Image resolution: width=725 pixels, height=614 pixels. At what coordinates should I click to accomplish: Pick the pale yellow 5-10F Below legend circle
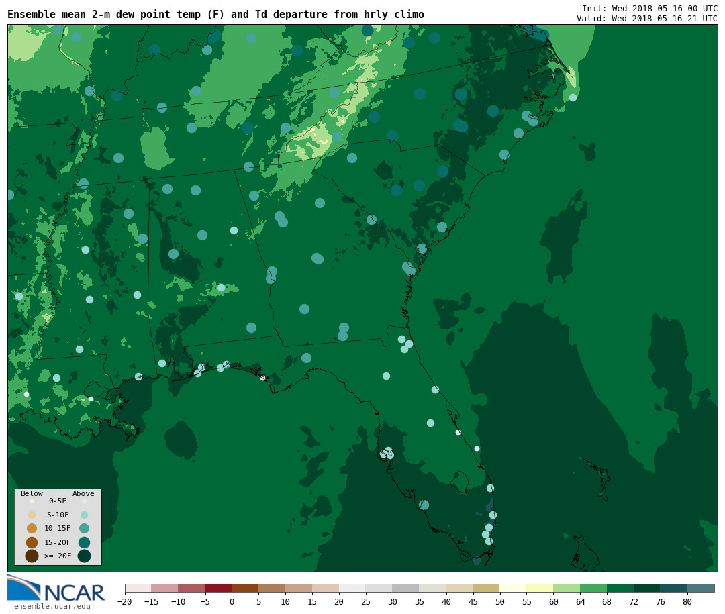coord(32,515)
